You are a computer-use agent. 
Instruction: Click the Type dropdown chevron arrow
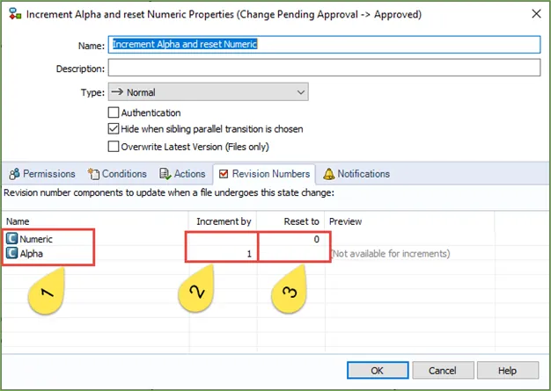pos(300,92)
